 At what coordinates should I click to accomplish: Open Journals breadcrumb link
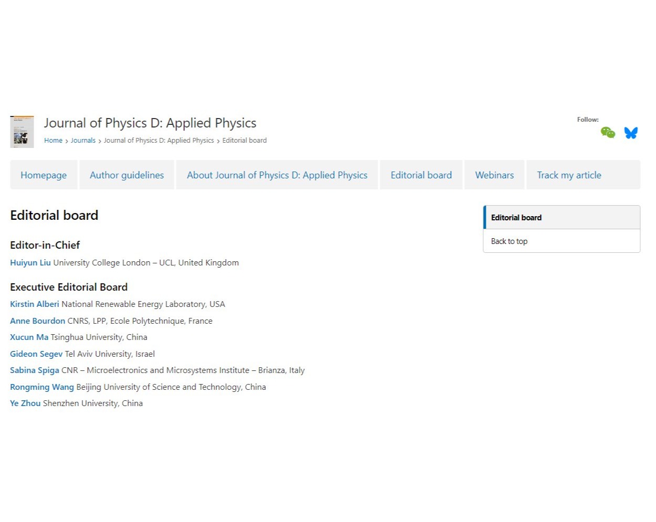pyautogui.click(x=83, y=141)
